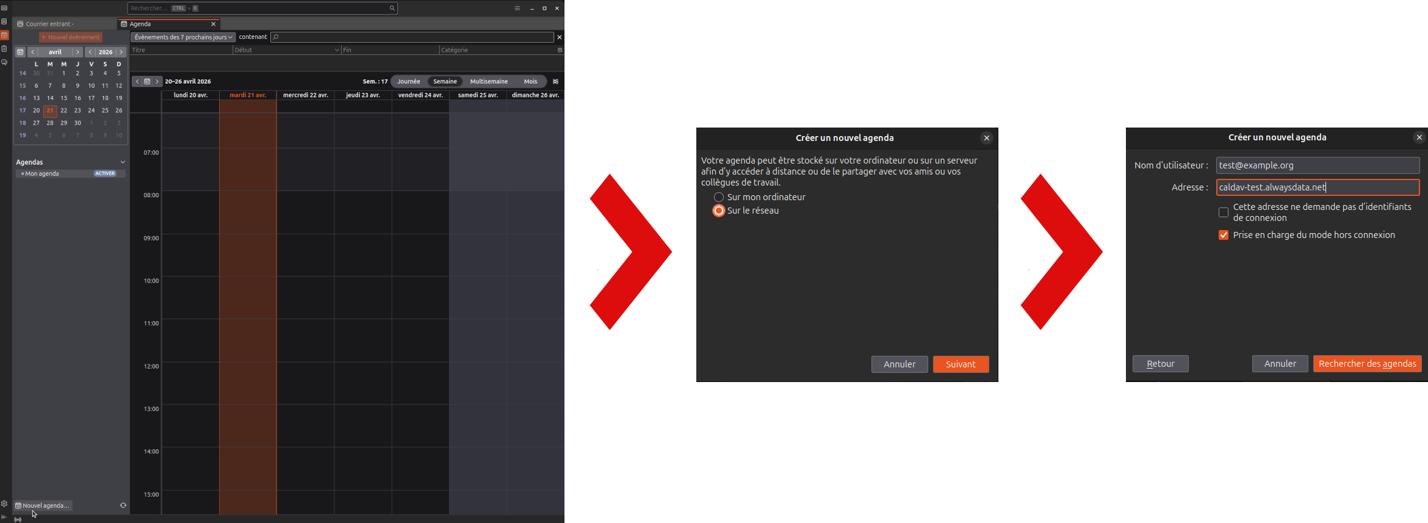Viewport: 1428px width, 523px height.
Task: Click the 'Rechercher des agendas' button
Action: click(1367, 364)
